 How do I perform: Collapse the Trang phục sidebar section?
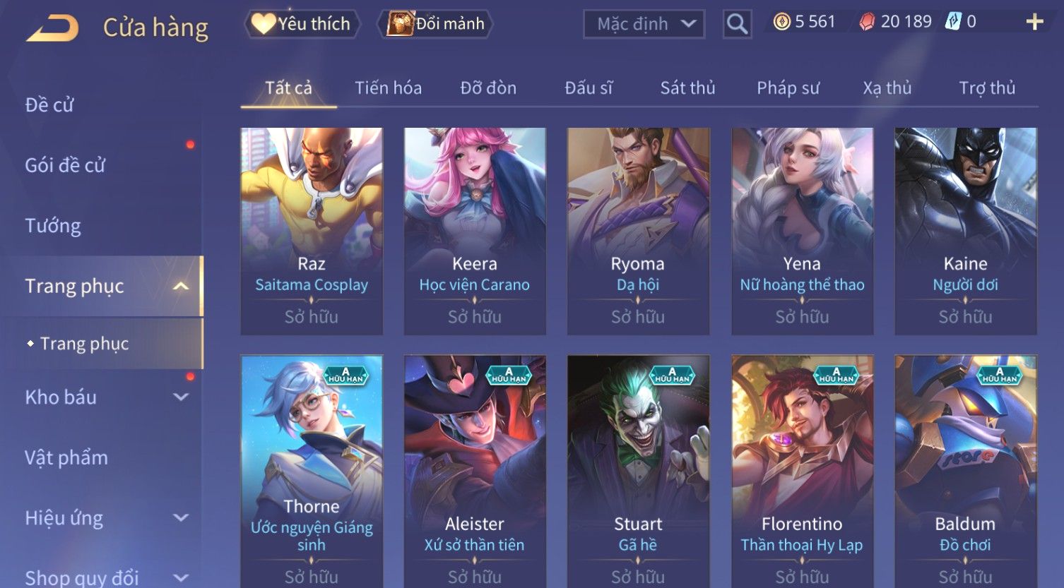[181, 286]
